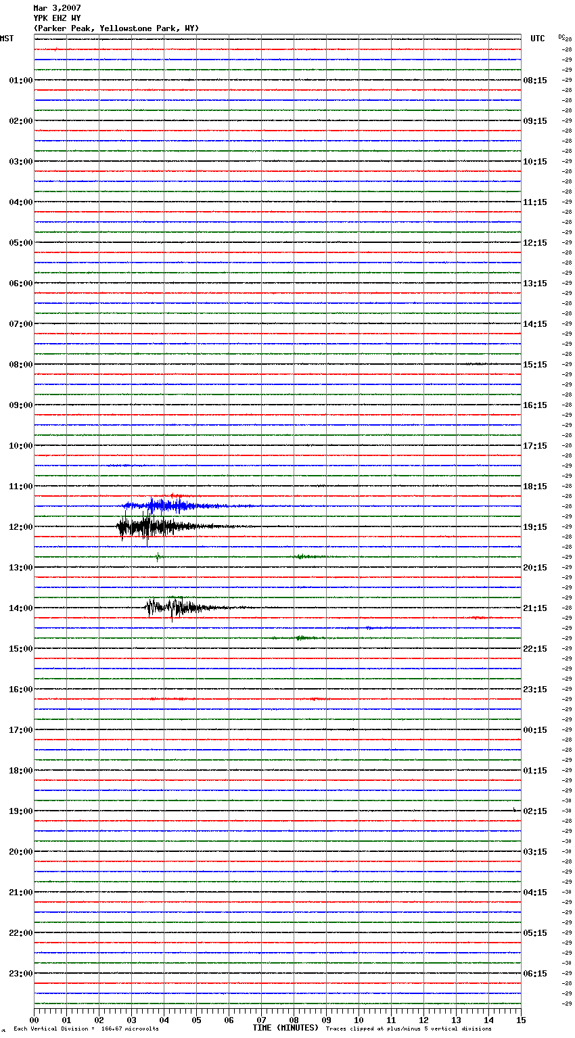Click the green spike near minute 4 at 12:45
Screen dimensions: 575x1038
[x=158, y=557]
